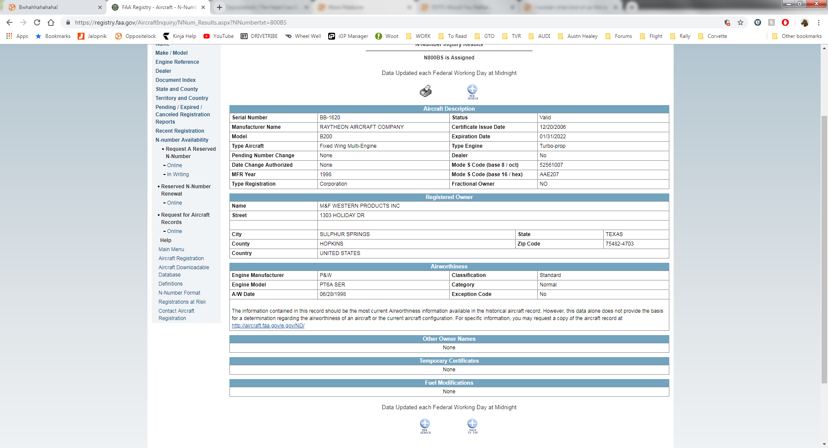Image resolution: width=828 pixels, height=448 pixels.
Task: Open Pending / Expired / Canceled Registration Reports
Action: pyautogui.click(x=183, y=115)
